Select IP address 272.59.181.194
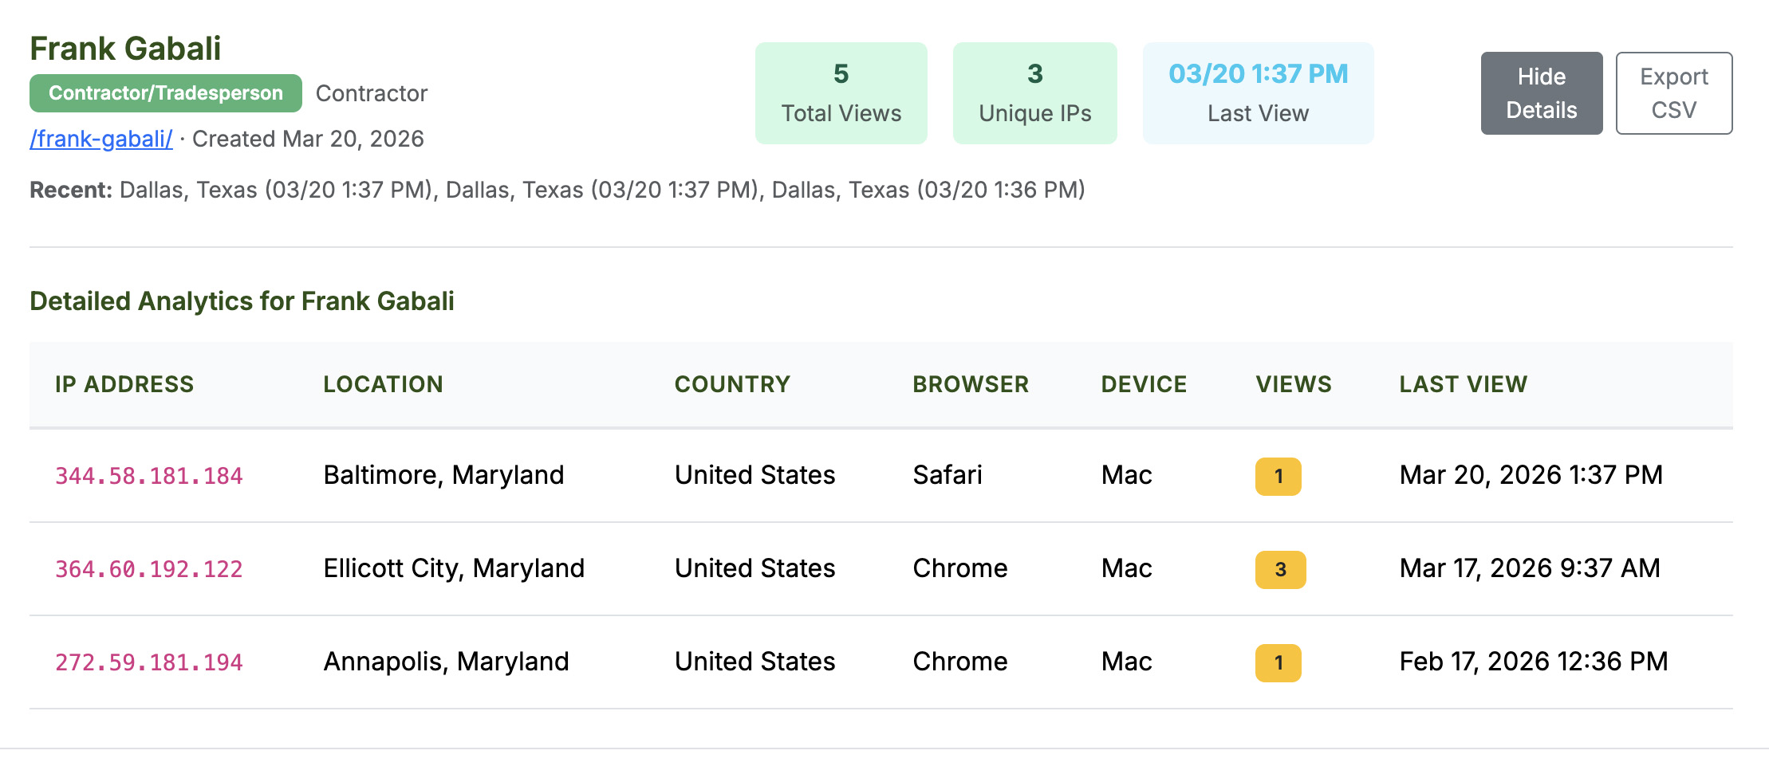 pos(150,662)
